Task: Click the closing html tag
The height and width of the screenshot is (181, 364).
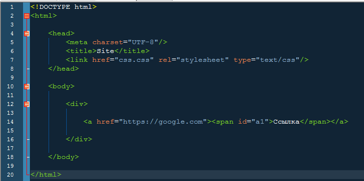Action: tap(46, 175)
